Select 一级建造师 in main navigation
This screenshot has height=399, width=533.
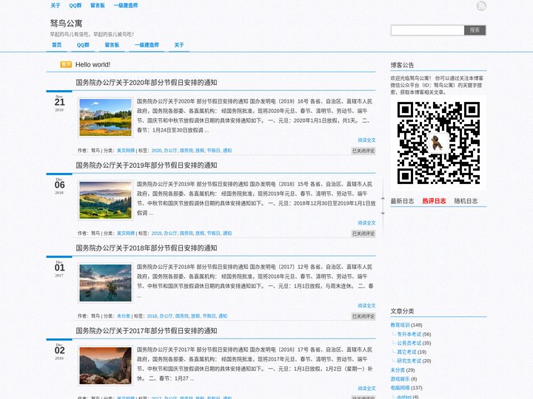point(147,45)
